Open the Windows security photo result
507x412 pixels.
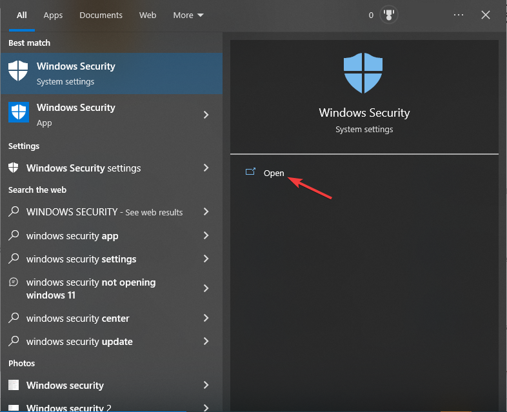click(65, 386)
